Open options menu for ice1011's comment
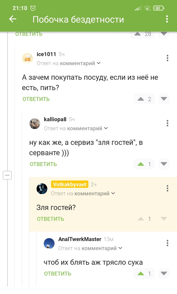This screenshot has width=177, height=294. [x=167, y=58]
